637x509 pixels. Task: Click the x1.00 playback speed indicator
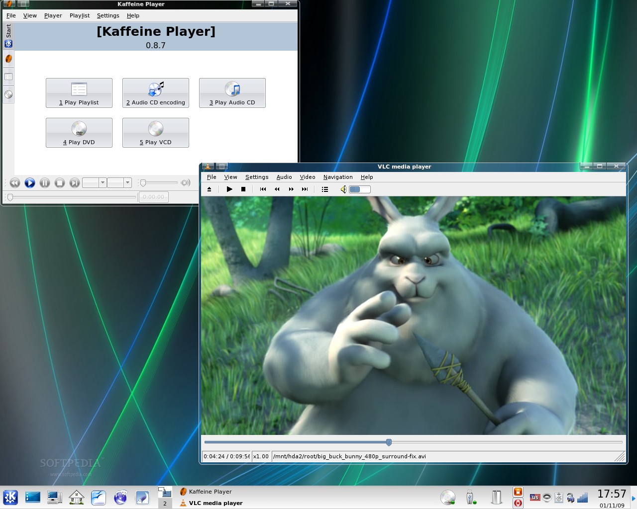[x=261, y=456]
